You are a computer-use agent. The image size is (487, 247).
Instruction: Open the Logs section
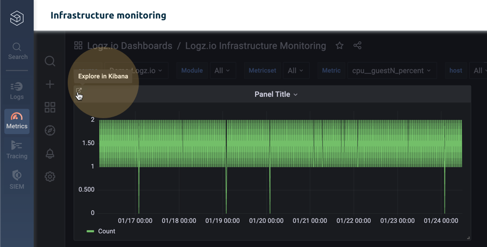click(x=17, y=90)
